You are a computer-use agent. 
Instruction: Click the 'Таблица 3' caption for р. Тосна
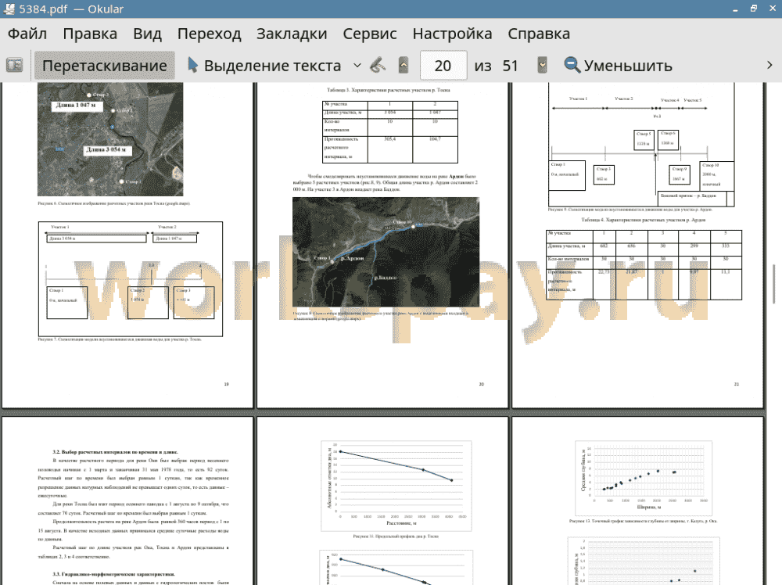pos(389,90)
